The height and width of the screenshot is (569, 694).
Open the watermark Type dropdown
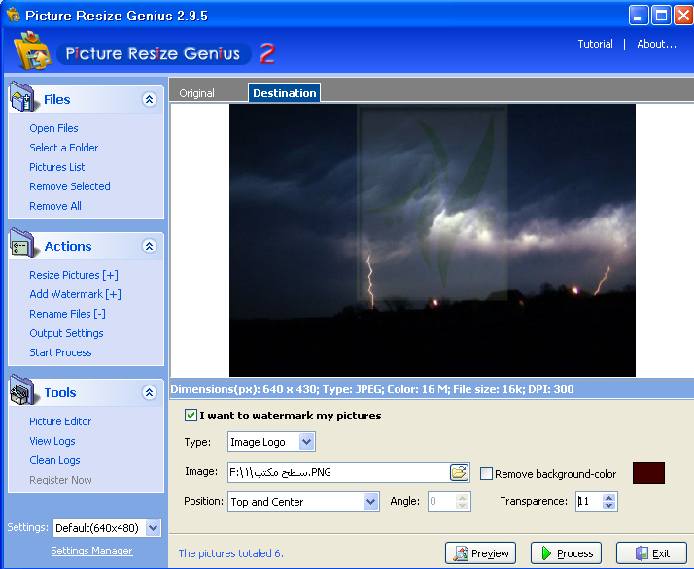pyautogui.click(x=306, y=442)
